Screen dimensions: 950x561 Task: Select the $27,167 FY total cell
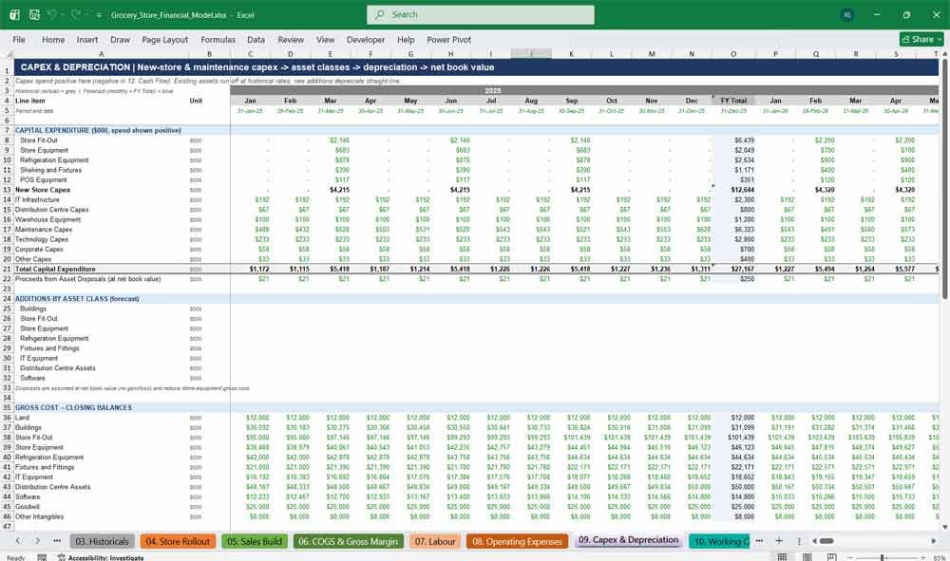pos(733,269)
